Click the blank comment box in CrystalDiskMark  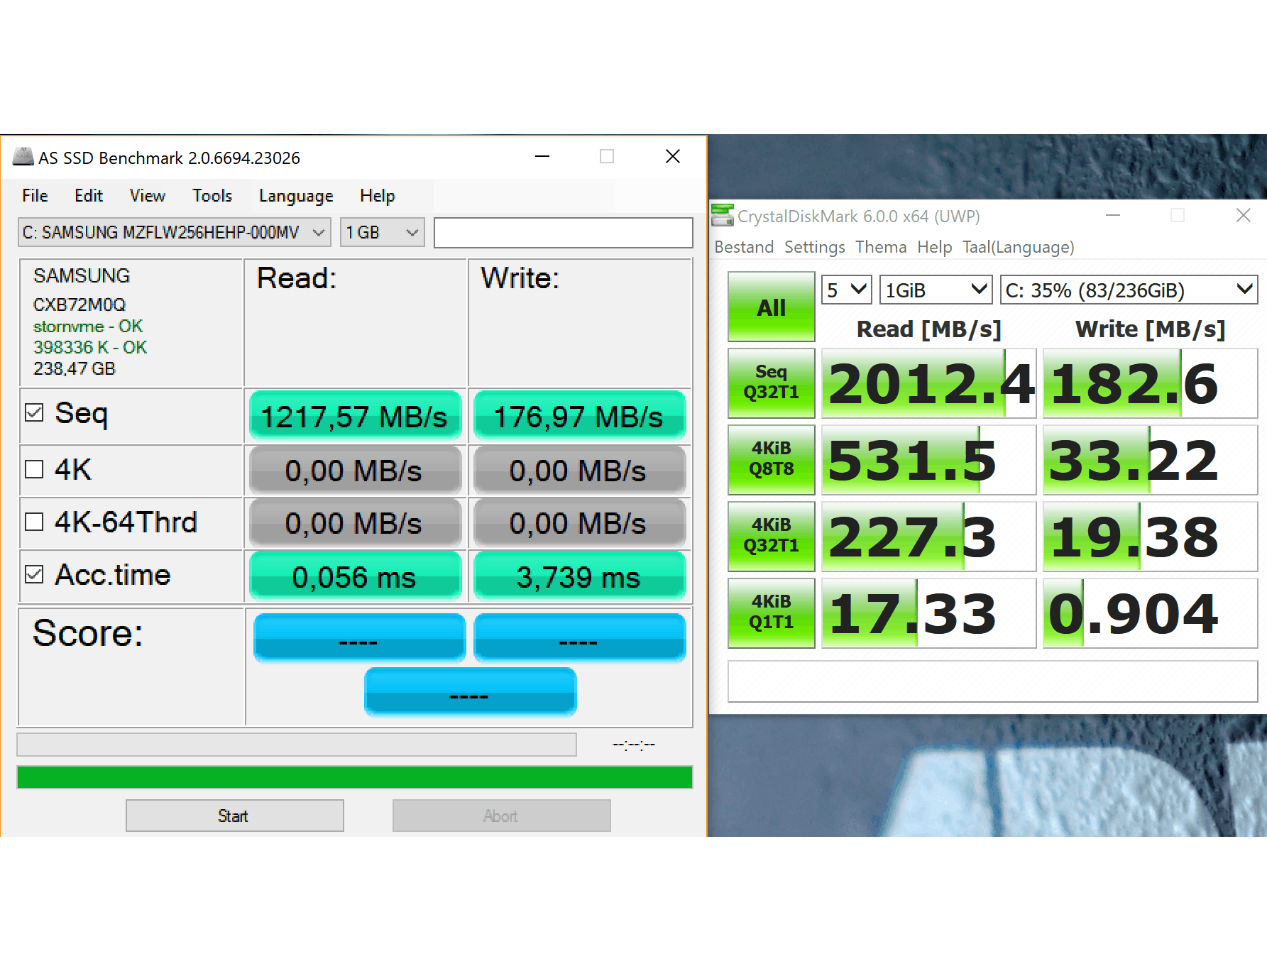coord(993,681)
